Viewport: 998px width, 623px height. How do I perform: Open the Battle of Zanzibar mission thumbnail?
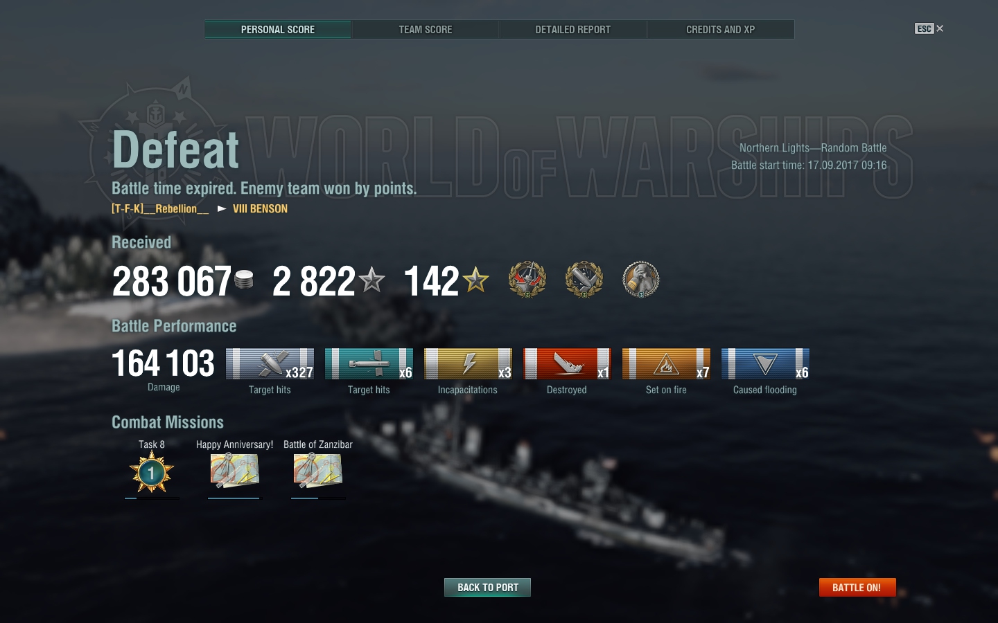(x=318, y=471)
